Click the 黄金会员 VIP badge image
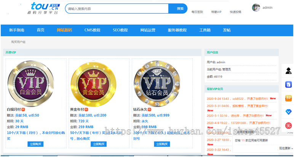 (94, 84)
